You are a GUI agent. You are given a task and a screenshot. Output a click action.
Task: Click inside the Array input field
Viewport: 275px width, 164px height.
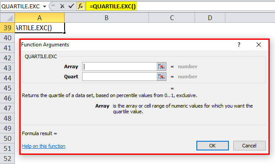pyautogui.click(x=119, y=66)
